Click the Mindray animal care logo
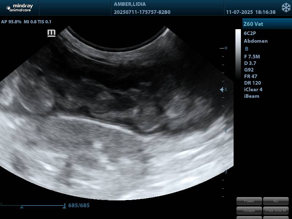The width and height of the screenshot is (292, 219). click(x=19, y=8)
